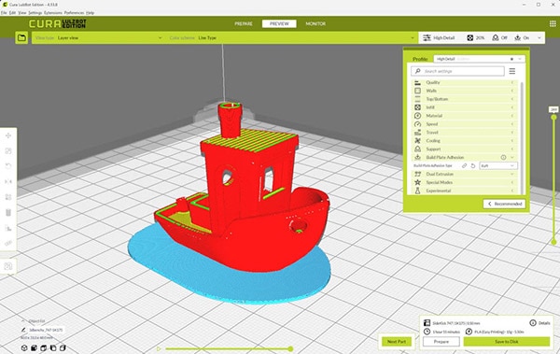Switch to the Monitor stage tab
The height and width of the screenshot is (354, 560).
(315, 23)
